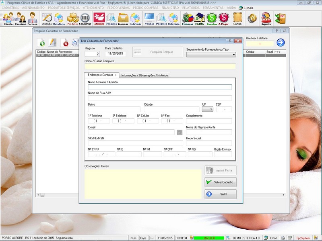Open the Suporte icon

266,19
